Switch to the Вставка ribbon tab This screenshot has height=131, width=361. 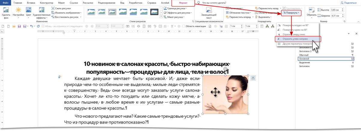[x=30, y=3]
